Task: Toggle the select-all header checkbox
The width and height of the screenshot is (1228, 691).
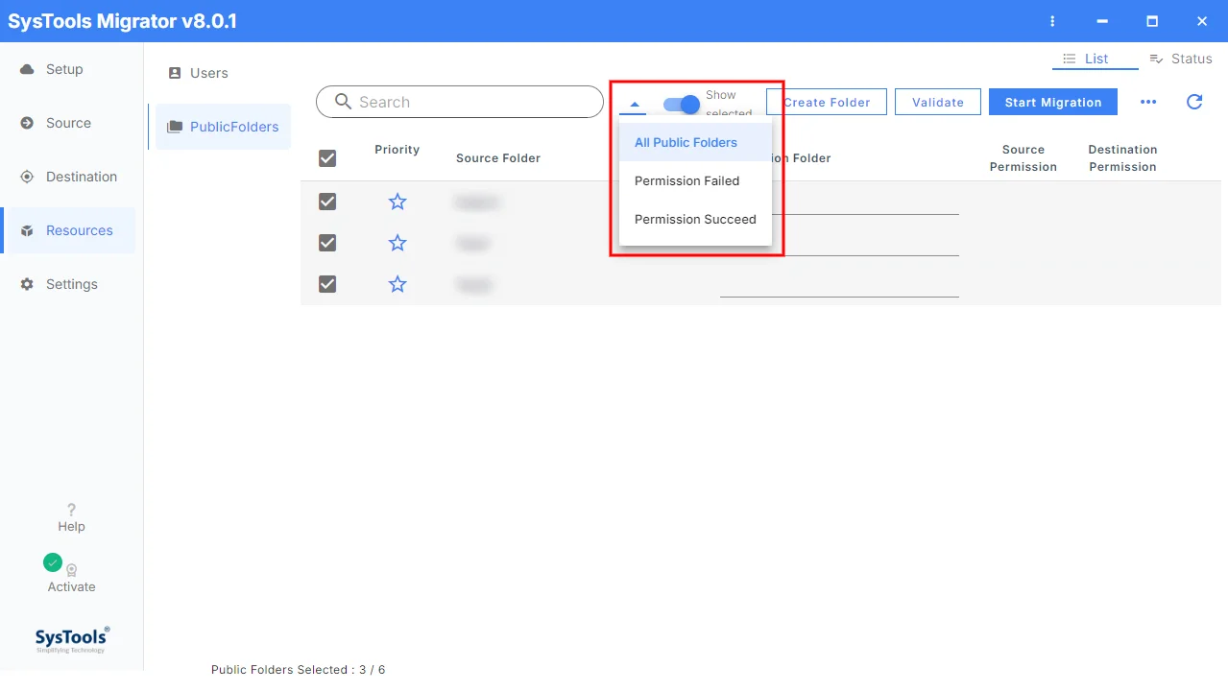Action: (327, 158)
